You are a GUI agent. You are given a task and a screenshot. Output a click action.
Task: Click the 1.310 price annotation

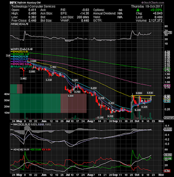49,80
